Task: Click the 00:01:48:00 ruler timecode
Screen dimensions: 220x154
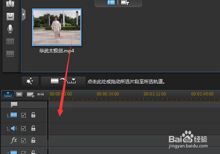Action: [x=202, y=94]
